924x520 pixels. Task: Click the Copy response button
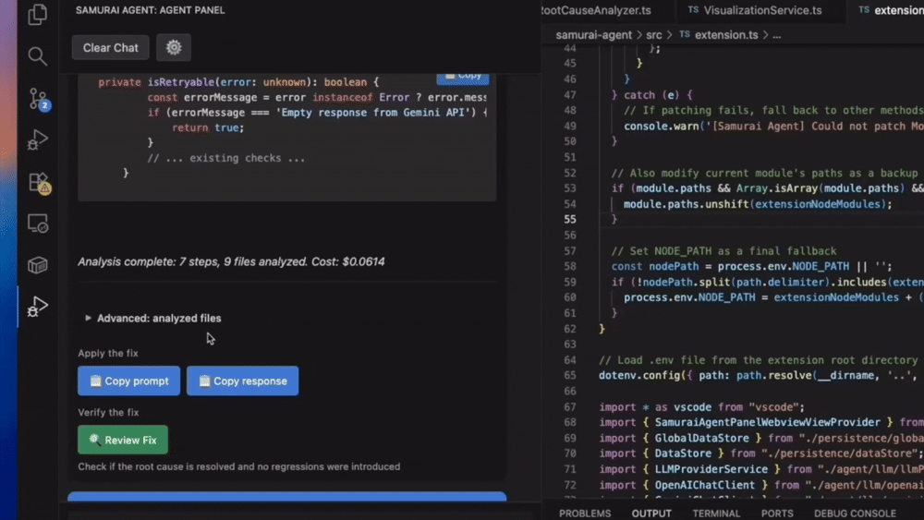click(x=242, y=381)
